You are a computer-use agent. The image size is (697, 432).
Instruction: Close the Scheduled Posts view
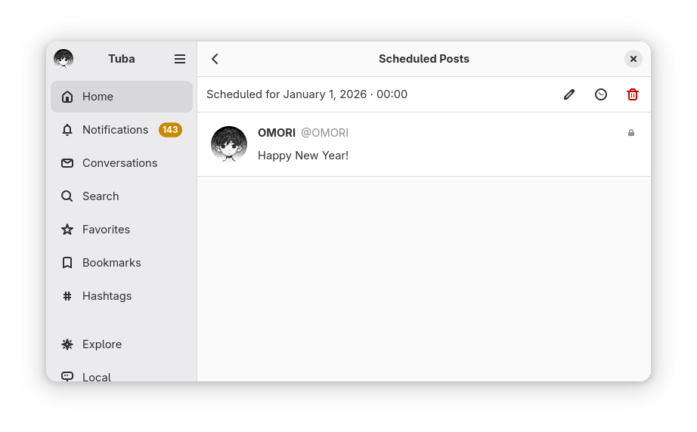point(633,59)
